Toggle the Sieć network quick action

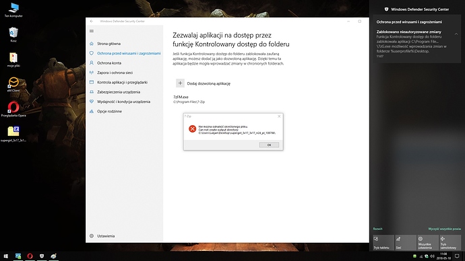point(406,243)
